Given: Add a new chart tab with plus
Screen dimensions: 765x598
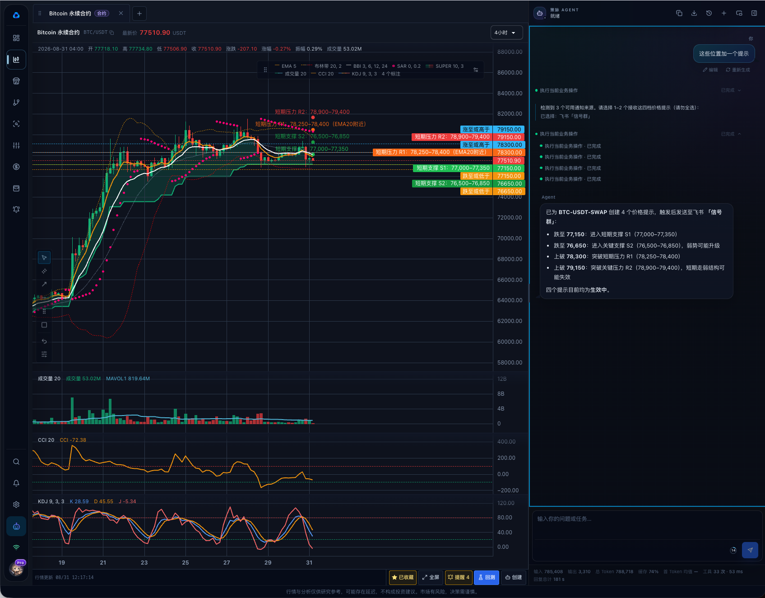Looking at the screenshot, I should pyautogui.click(x=139, y=14).
